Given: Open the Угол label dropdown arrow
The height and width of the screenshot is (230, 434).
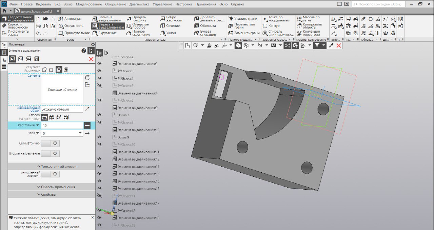Looking at the screenshot, I should 38,133.
